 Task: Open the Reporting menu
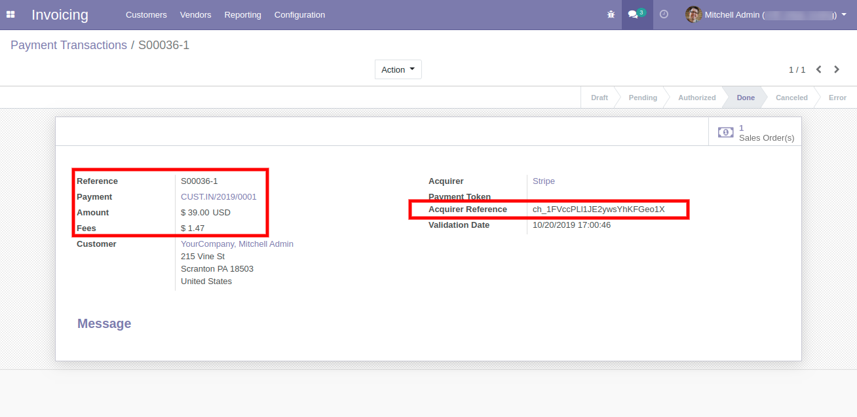242,14
